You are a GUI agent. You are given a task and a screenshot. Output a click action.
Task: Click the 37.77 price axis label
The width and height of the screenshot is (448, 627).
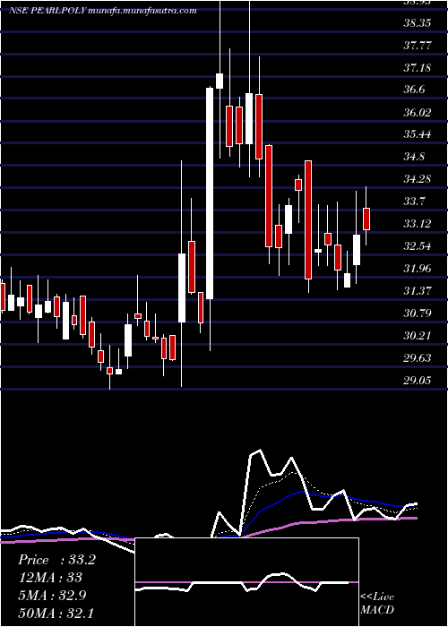(418, 46)
